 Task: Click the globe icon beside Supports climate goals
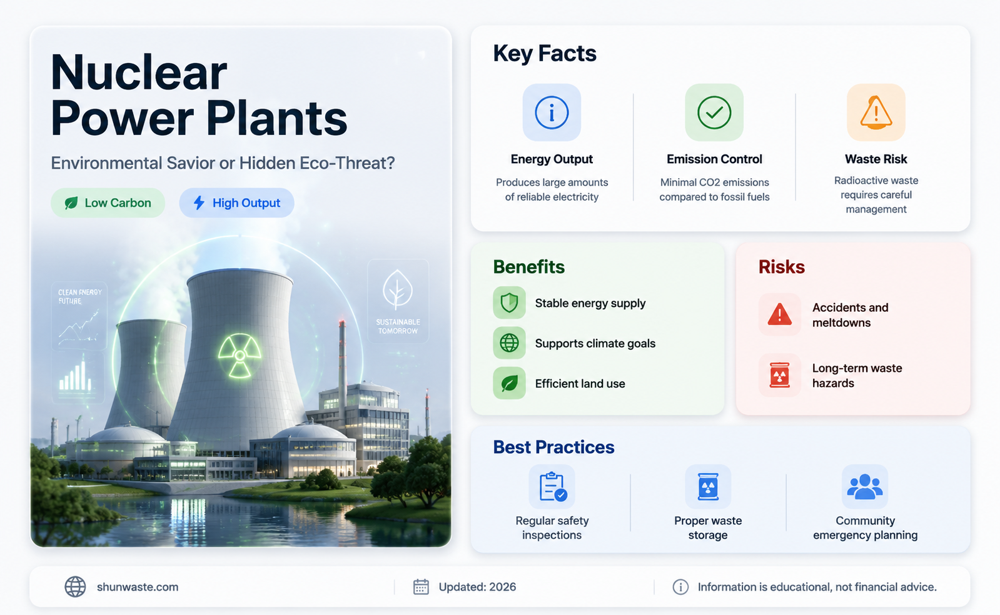(509, 343)
